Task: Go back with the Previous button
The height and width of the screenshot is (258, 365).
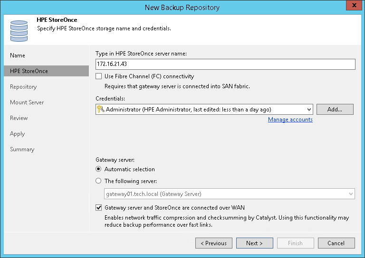Action: [x=214, y=243]
